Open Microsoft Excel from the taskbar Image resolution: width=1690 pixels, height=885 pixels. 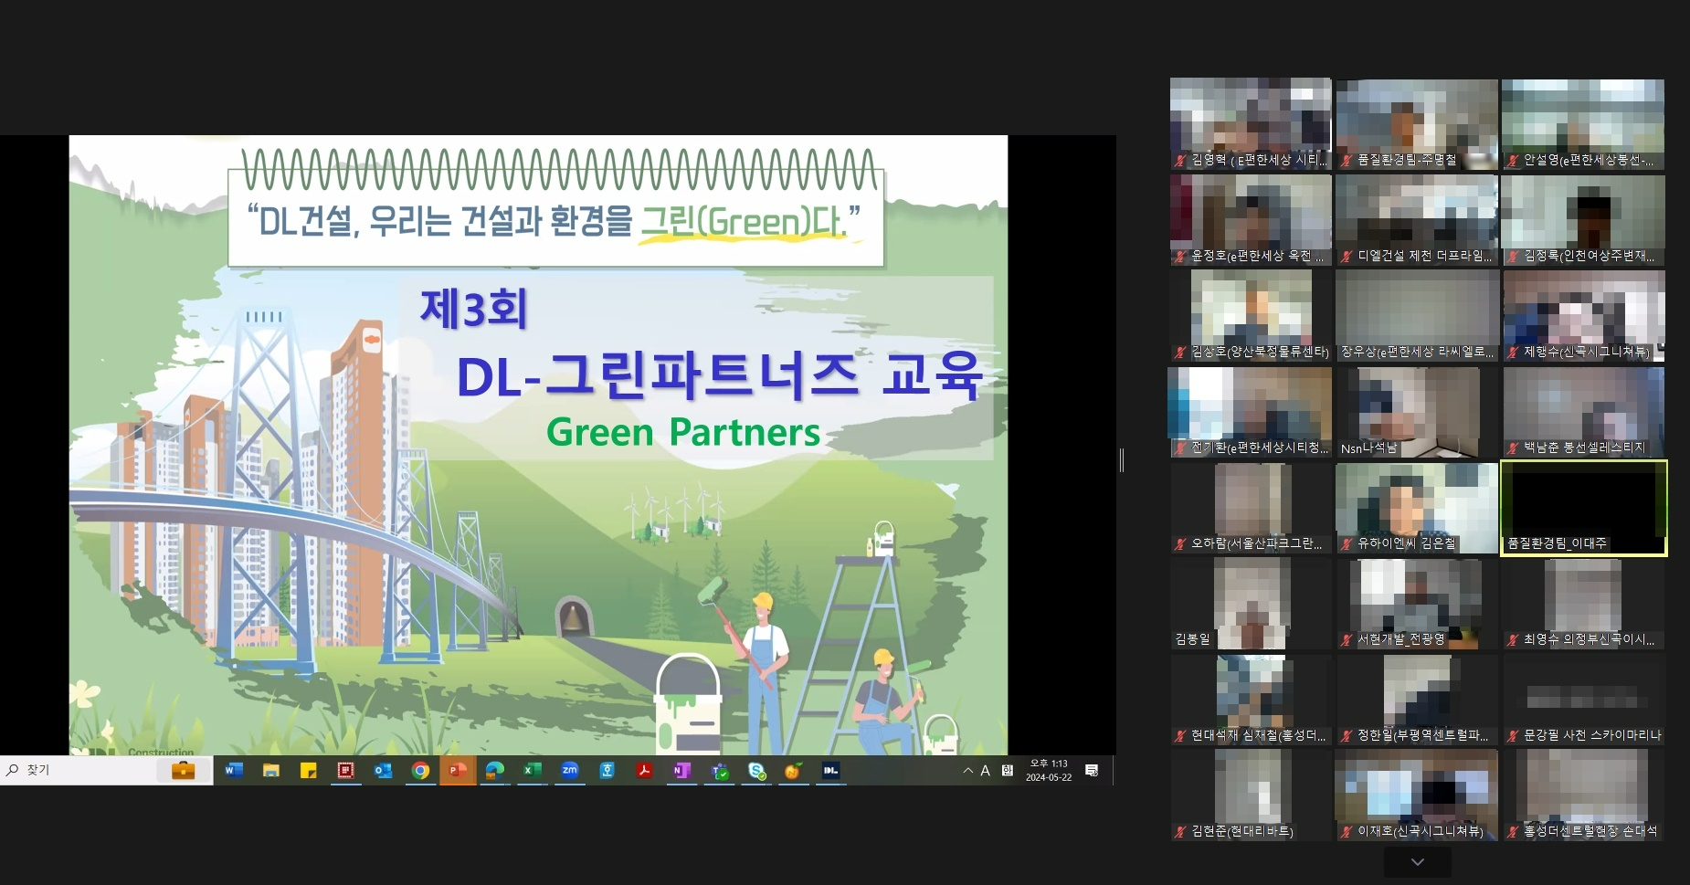(x=533, y=770)
